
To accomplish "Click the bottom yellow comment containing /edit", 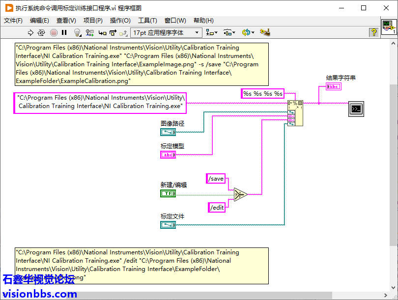I will coord(142,266).
